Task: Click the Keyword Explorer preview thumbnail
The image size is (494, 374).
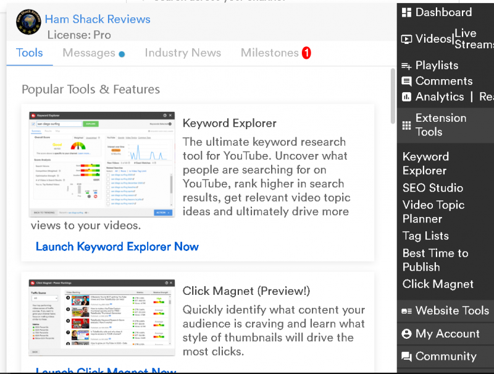Action: tap(102, 164)
